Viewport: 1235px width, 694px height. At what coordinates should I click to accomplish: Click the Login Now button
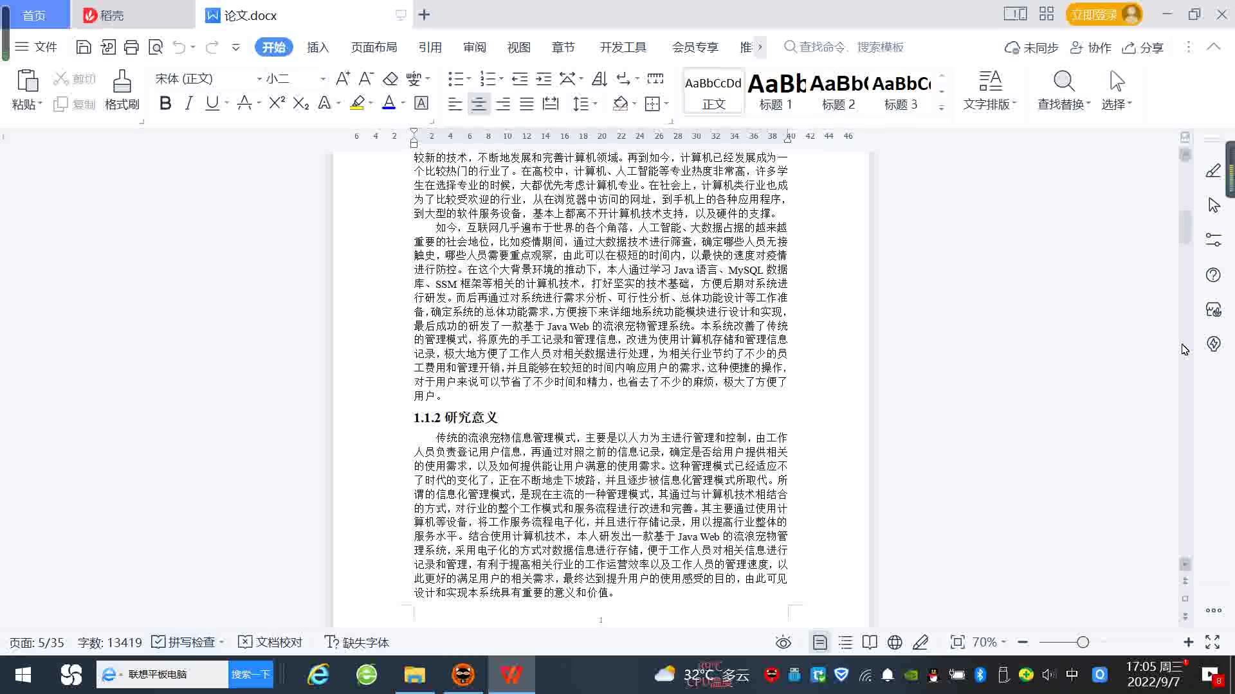[x=1104, y=14]
